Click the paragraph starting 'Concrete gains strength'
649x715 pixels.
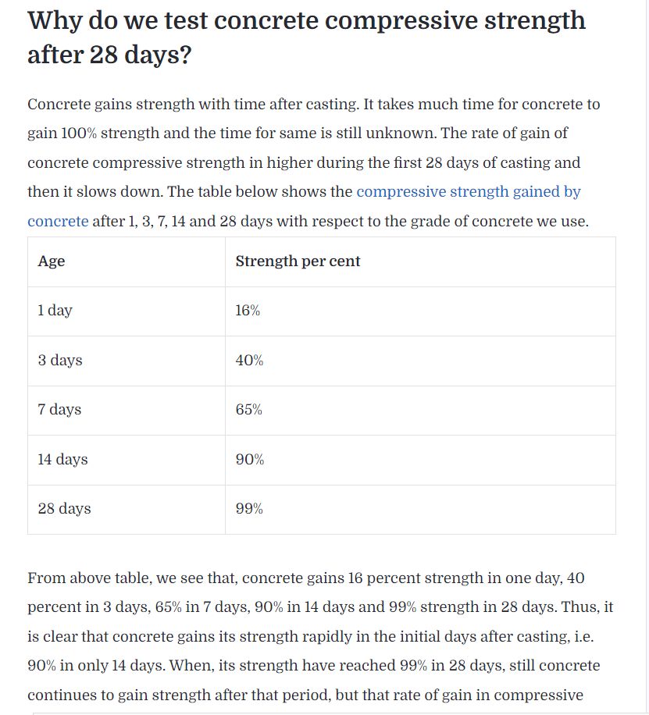[313, 162]
